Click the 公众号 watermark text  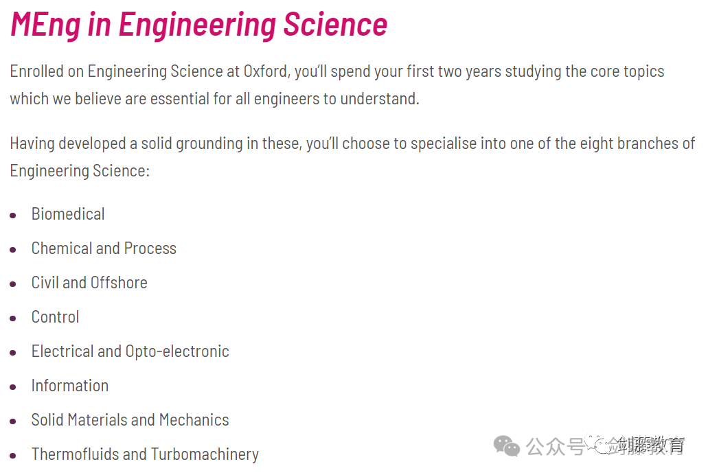pos(555,447)
